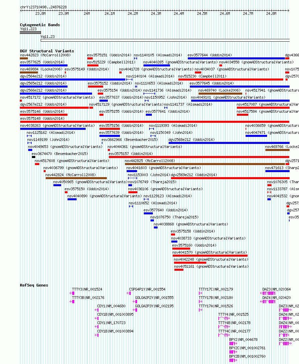The width and height of the screenshot is (299, 364).
Task: Click the TTTY3B|NR_002176 magenta gene glyph
Action: (72, 302)
